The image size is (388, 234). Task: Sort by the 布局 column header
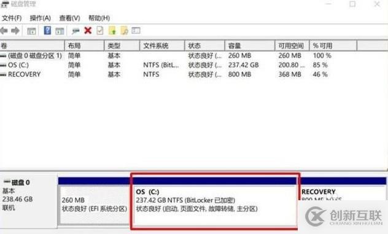(x=84, y=45)
